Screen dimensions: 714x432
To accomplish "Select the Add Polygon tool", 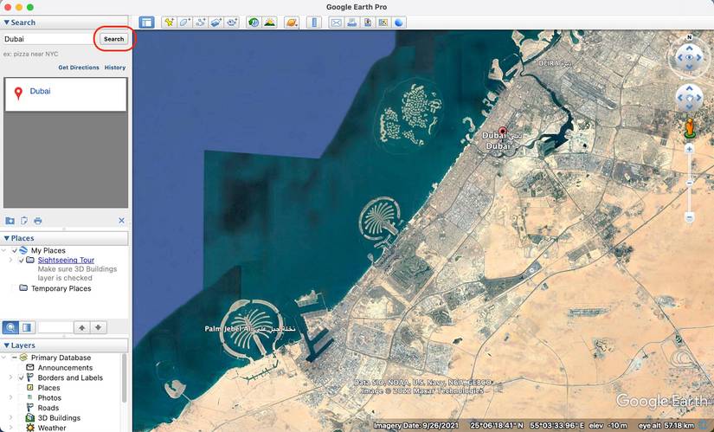I will click(185, 23).
